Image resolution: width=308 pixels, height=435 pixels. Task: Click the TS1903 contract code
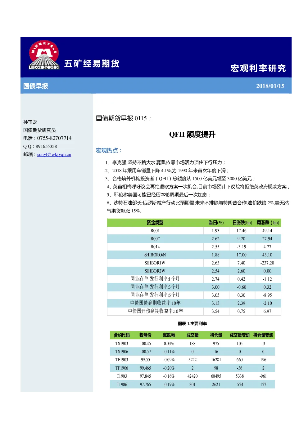click(x=122, y=344)
